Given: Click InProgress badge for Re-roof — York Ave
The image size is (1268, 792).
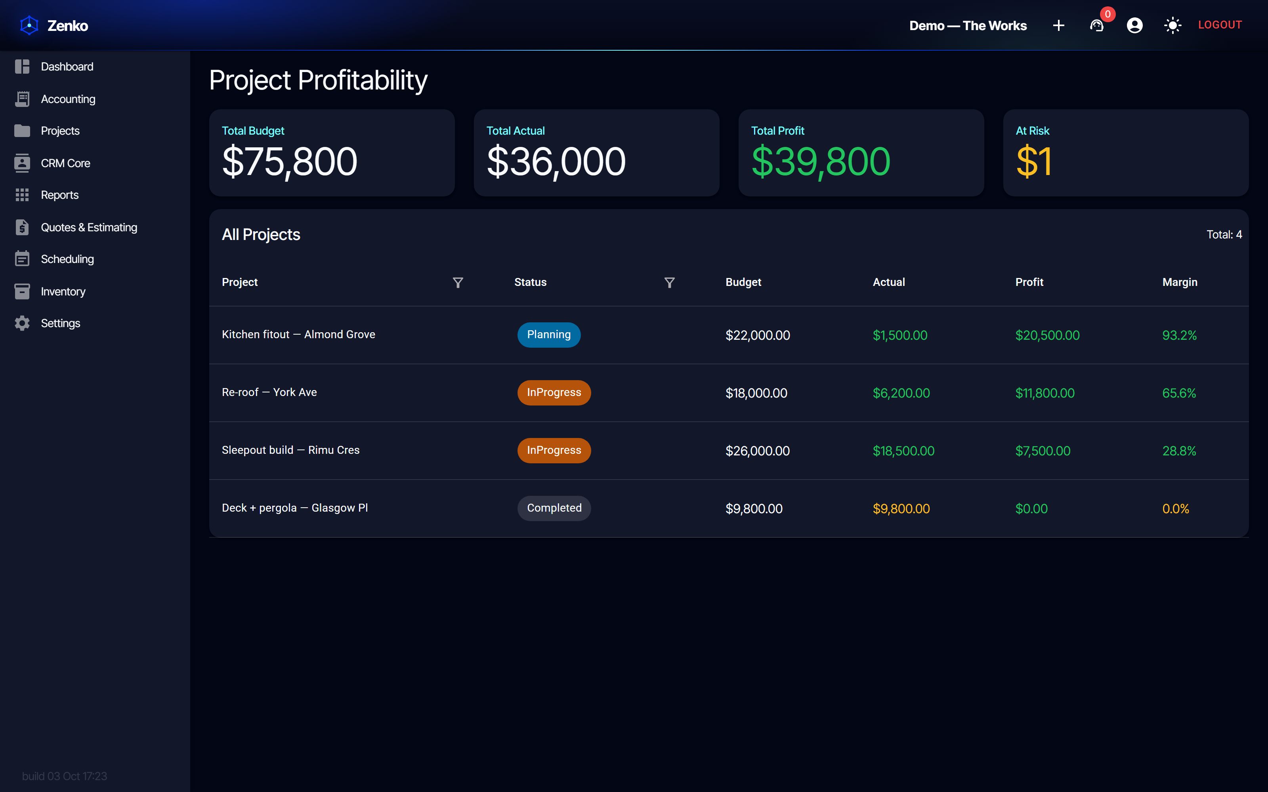Looking at the screenshot, I should tap(554, 392).
